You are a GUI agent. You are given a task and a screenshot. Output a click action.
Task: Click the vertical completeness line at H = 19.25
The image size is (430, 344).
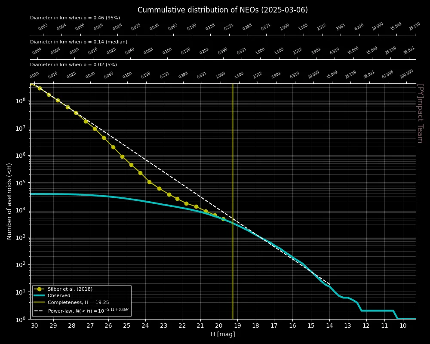pos(233,201)
